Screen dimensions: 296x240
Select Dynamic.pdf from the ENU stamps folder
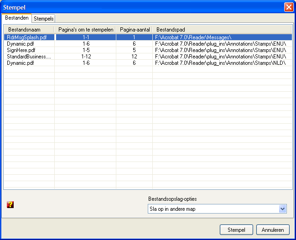click(x=20, y=44)
